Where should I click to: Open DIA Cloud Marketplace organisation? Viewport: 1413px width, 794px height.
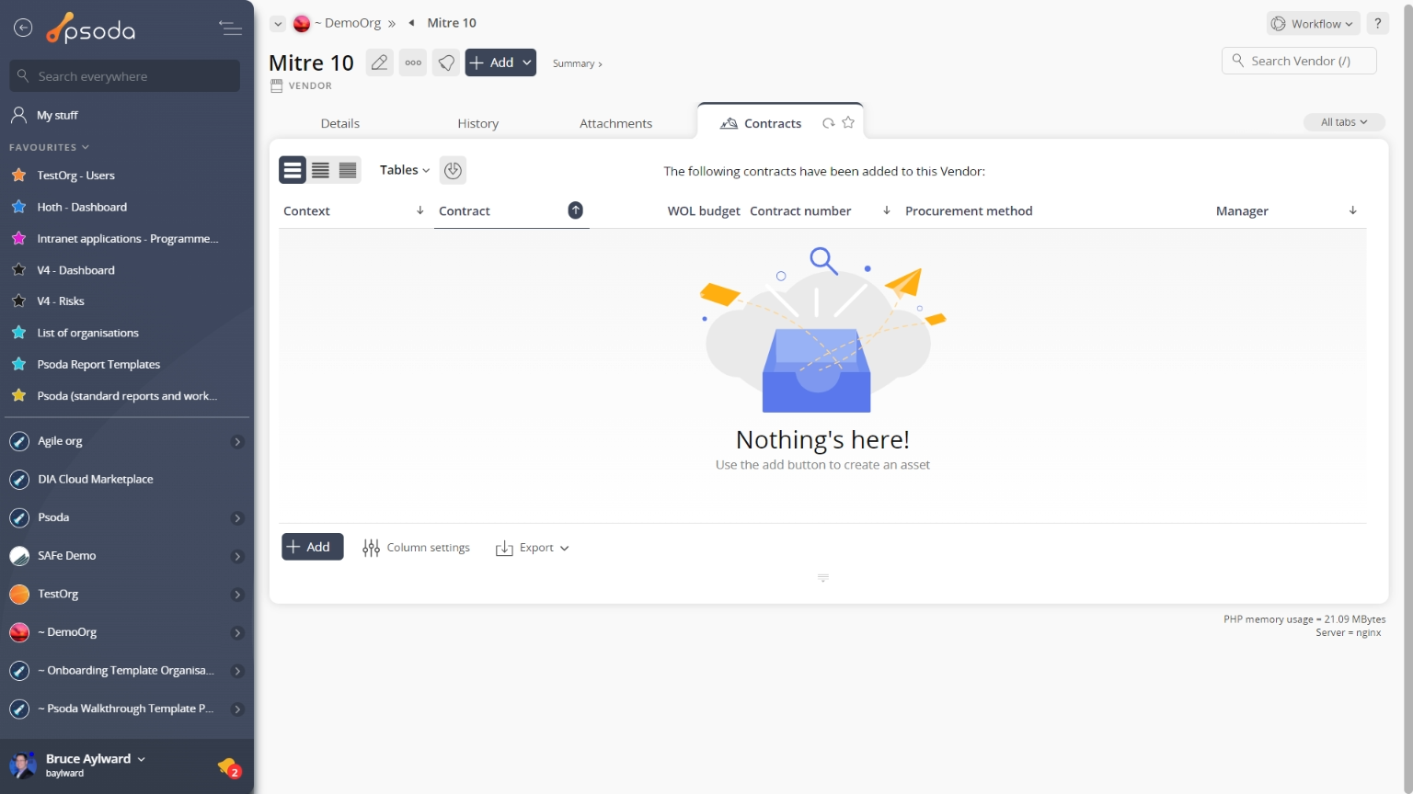96,480
